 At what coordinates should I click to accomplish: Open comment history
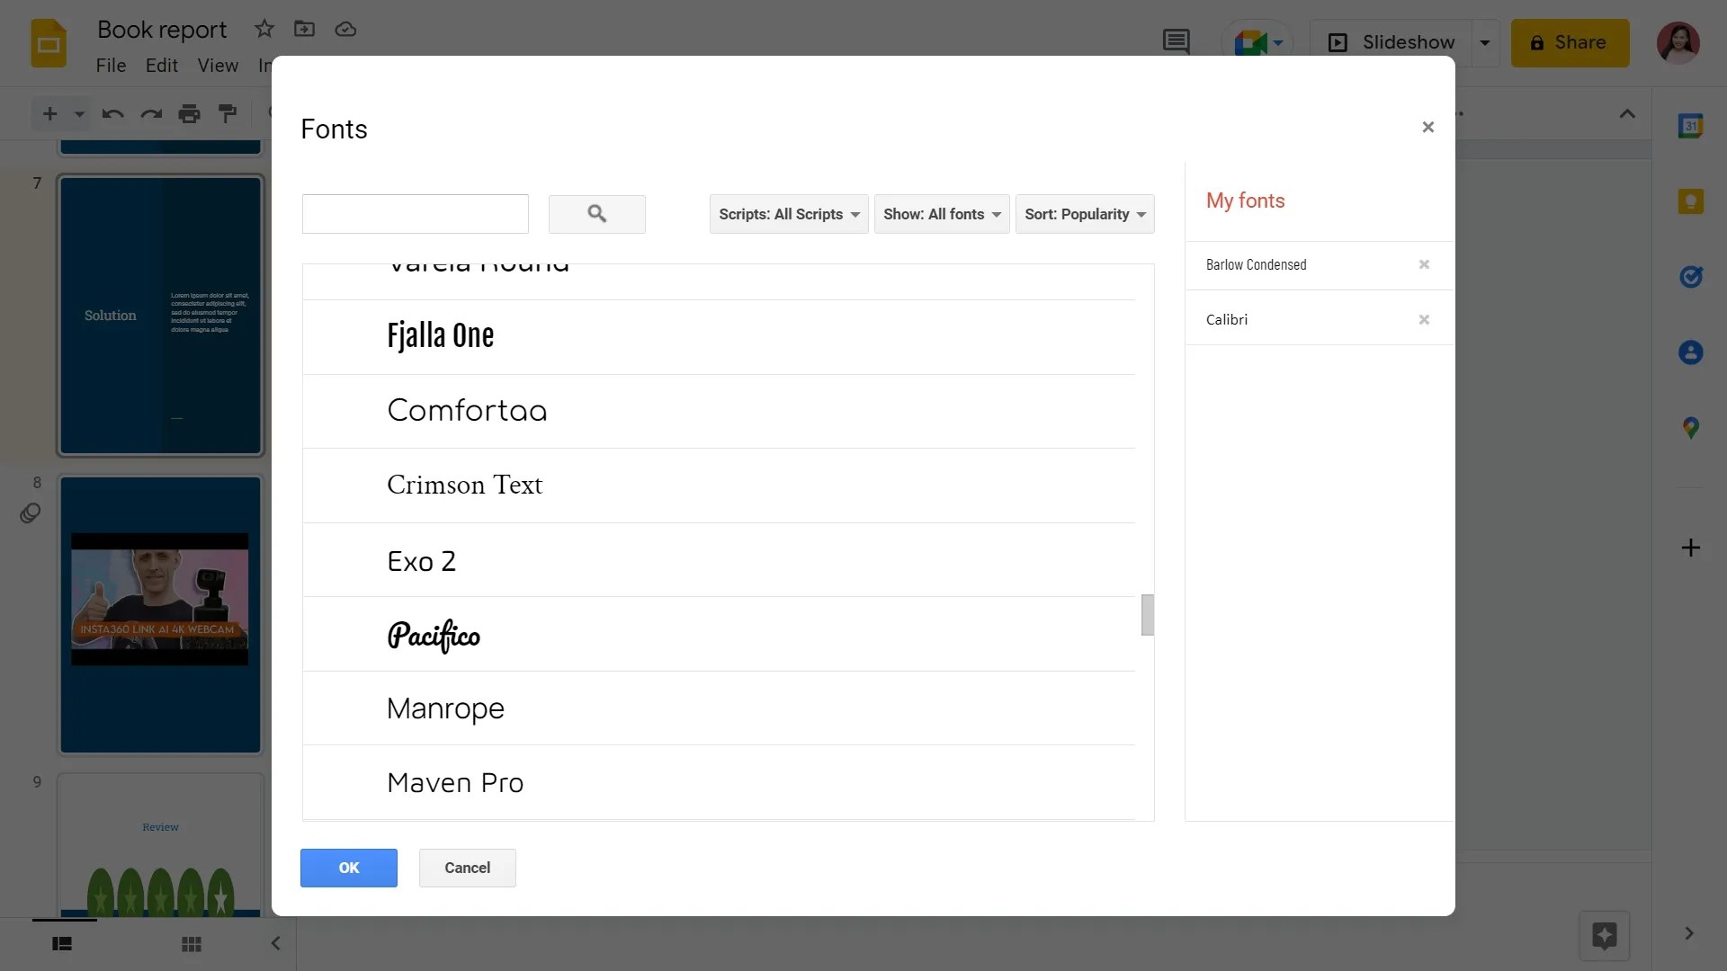pos(1177,41)
